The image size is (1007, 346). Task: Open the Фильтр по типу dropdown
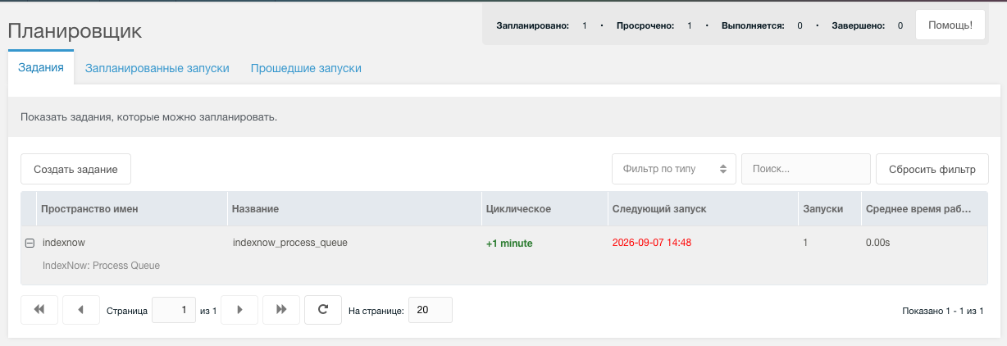click(x=674, y=169)
